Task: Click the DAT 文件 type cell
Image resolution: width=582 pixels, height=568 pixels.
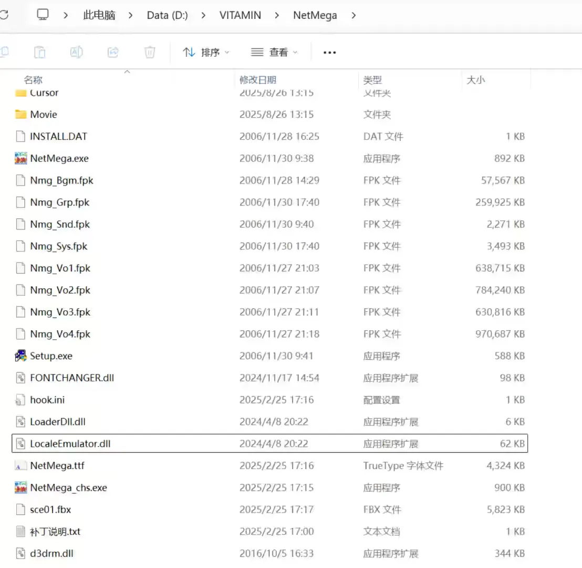Action: (x=383, y=136)
